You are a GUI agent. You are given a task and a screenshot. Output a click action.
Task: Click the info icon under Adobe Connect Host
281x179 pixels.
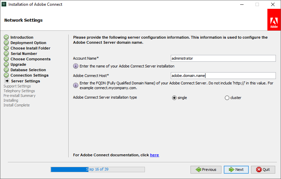[76, 85]
